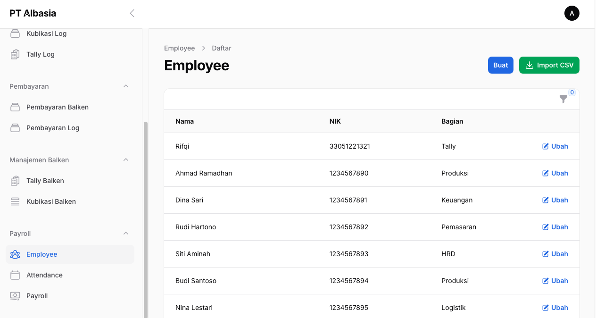This screenshot has width=596, height=318.
Task: Collapse the sidebar with the arrow
Action: [x=132, y=13]
